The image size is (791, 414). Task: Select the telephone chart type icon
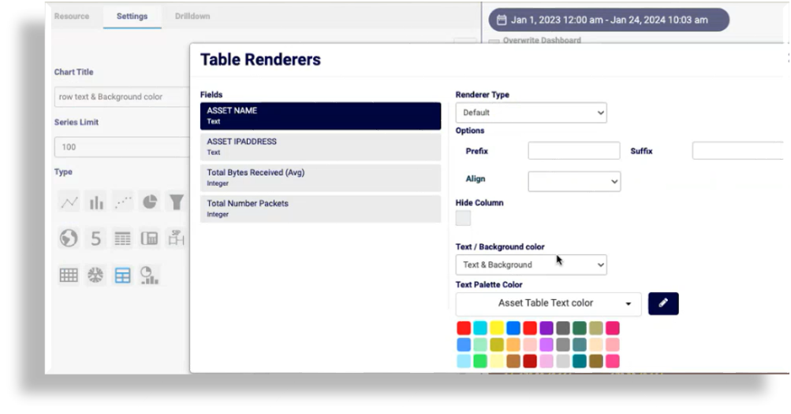tap(149, 238)
